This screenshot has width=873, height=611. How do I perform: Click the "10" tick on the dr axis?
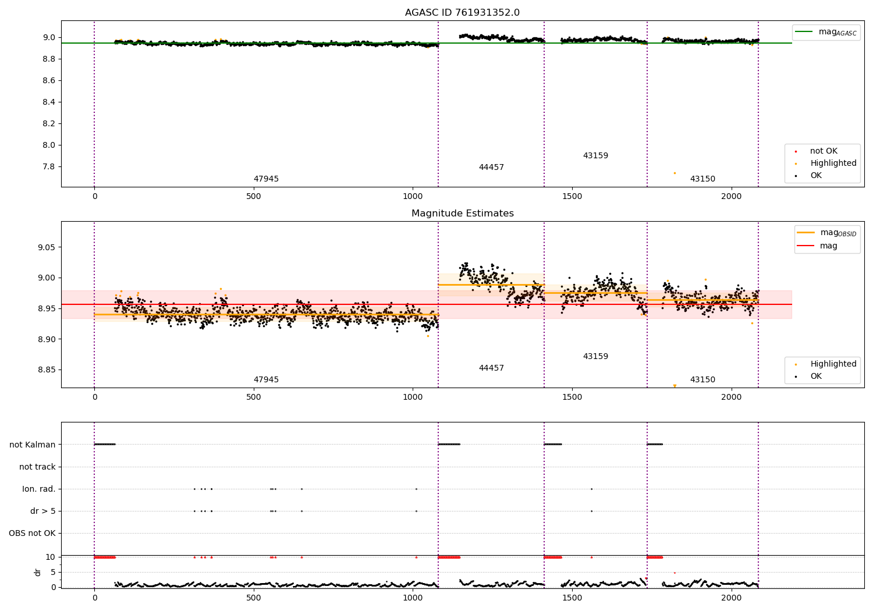click(51, 557)
